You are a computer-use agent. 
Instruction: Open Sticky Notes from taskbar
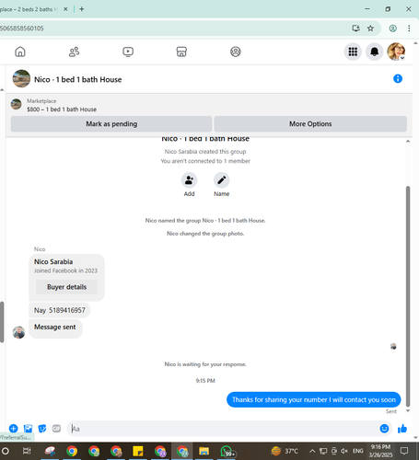tap(138, 451)
